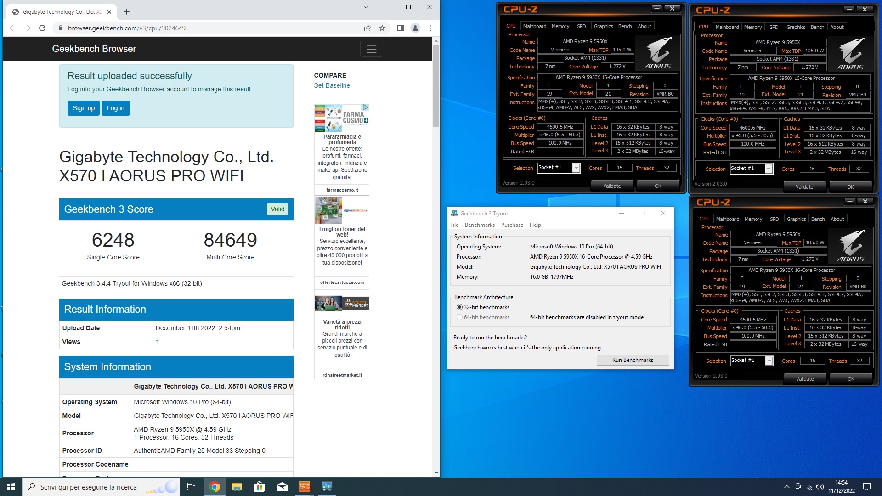
Task: Click OK in bottom-right CPU-Z window
Action: tap(851, 379)
